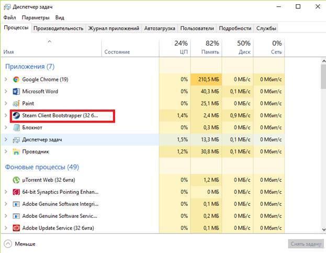This screenshot has height=253, width=326.
Task: Open the Автозагрузка tab
Action: [160, 28]
